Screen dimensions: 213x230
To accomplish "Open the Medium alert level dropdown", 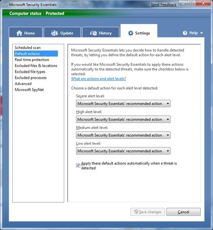I will (123, 135).
